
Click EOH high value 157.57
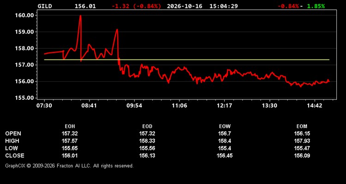point(70,141)
